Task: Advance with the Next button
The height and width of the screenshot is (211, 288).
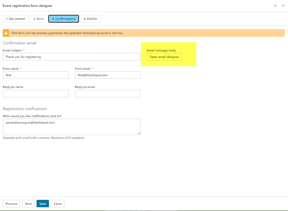Action: click(28, 204)
